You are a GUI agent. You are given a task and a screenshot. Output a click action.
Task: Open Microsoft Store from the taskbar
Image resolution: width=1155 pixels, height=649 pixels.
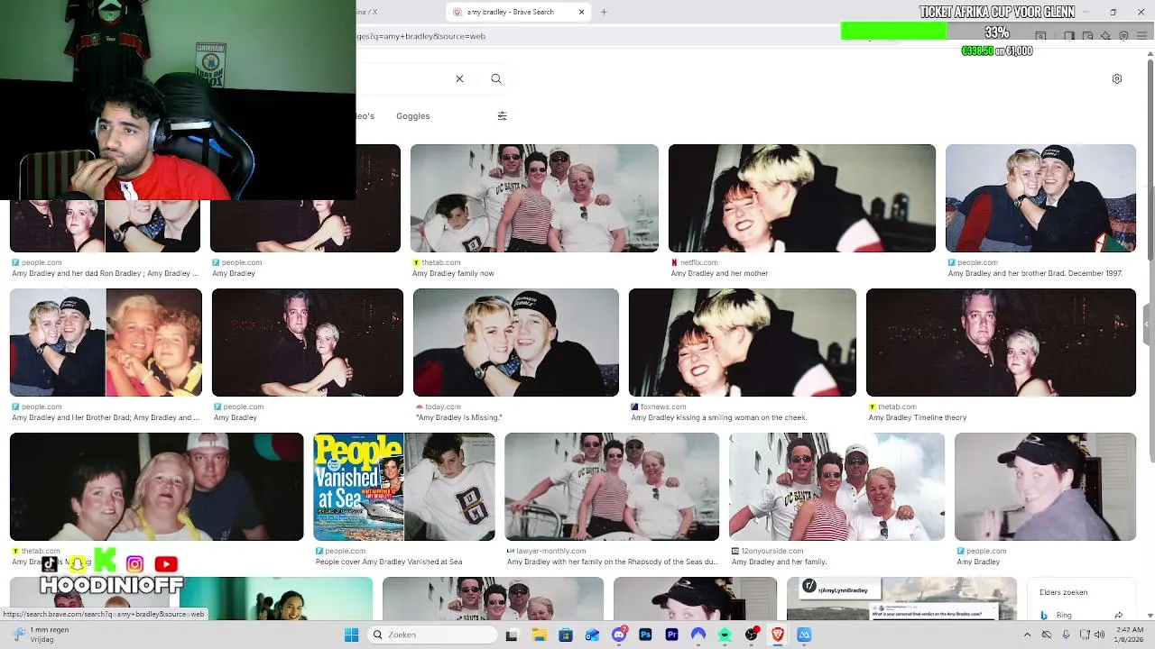point(565,635)
